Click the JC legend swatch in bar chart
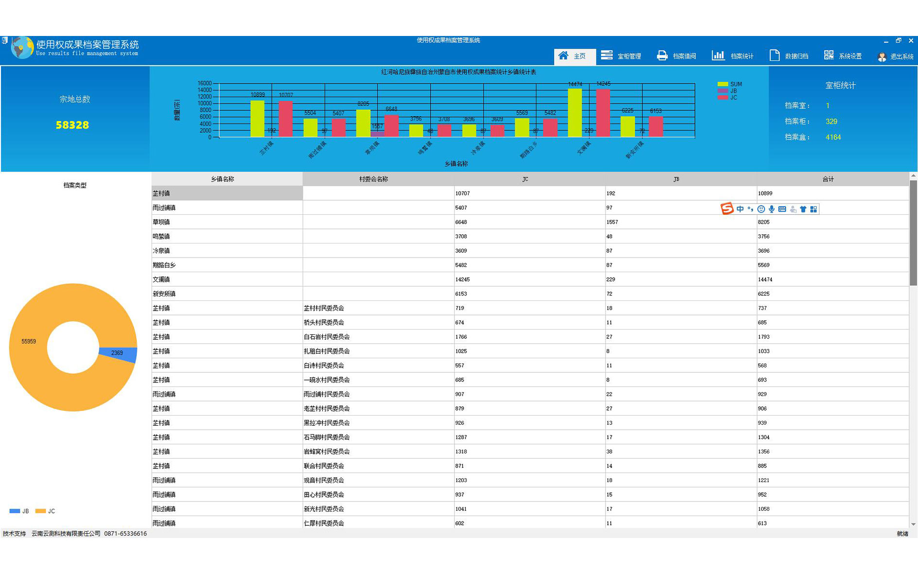The width and height of the screenshot is (918, 574). click(723, 98)
